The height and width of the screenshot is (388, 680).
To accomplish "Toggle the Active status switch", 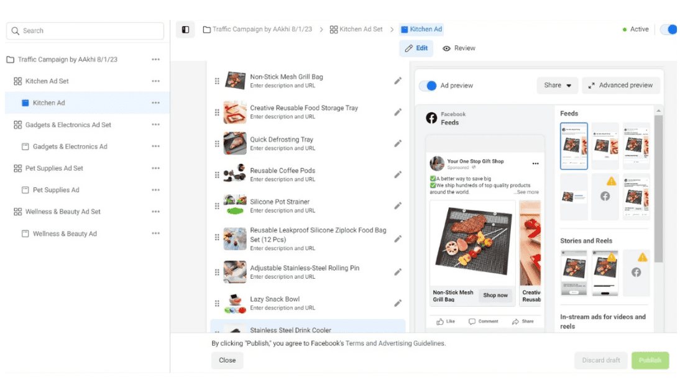I will (x=668, y=29).
